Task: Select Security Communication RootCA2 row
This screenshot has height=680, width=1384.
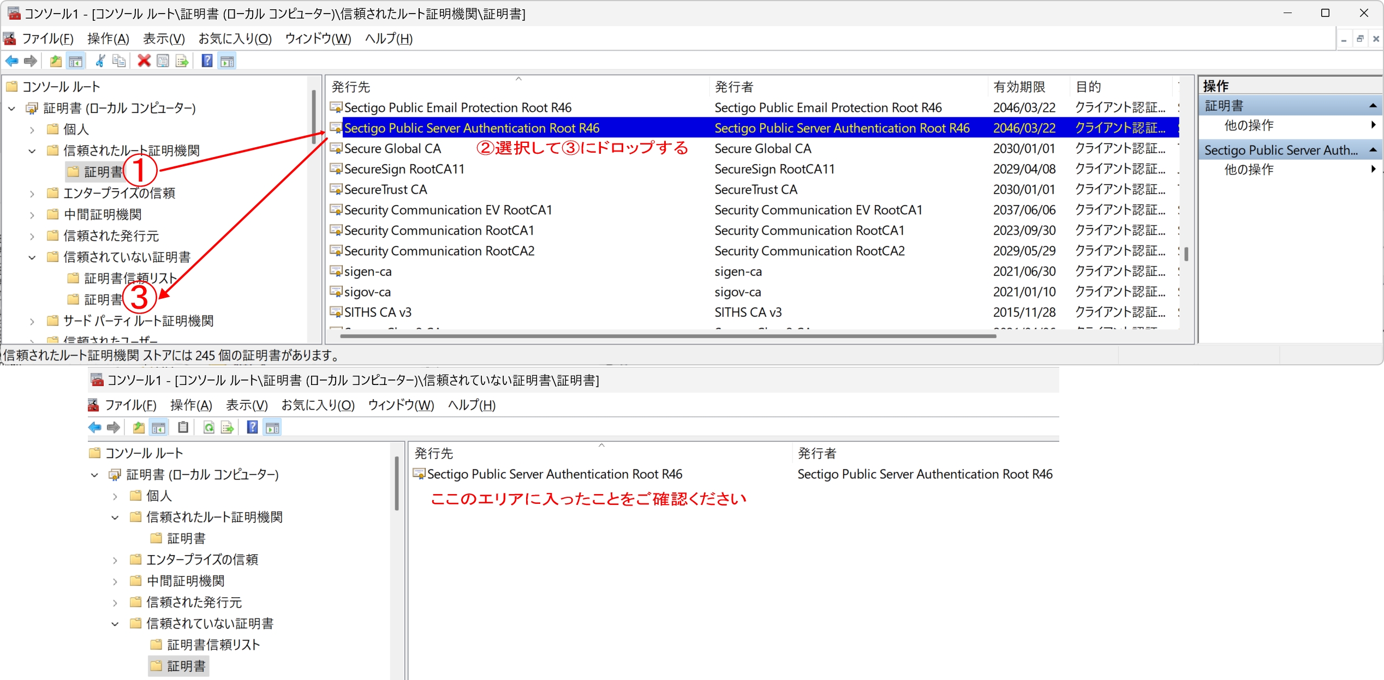Action: coord(753,251)
